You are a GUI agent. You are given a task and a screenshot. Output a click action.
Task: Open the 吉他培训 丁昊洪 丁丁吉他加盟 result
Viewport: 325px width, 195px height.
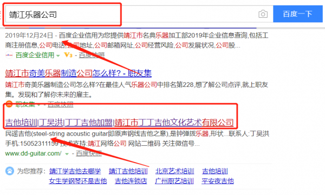click(x=119, y=123)
